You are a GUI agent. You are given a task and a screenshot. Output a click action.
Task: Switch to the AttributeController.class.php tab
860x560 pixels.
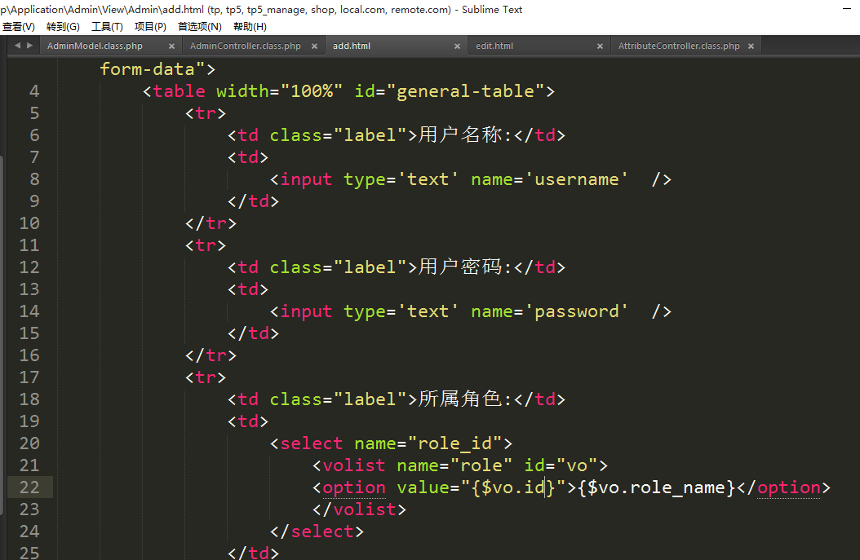pos(679,46)
